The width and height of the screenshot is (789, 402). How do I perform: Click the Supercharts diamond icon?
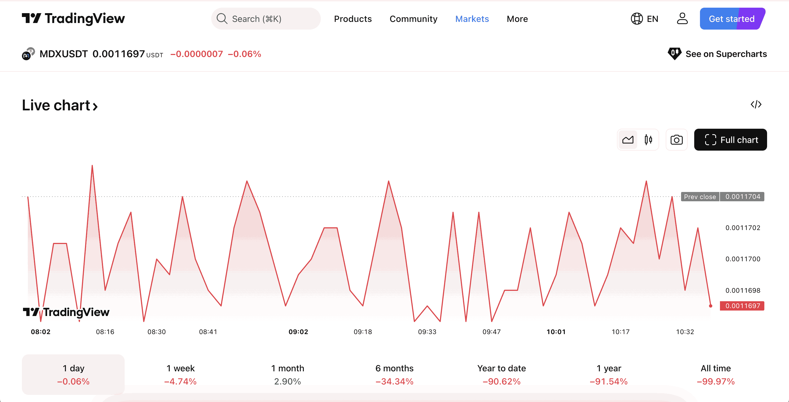(674, 54)
